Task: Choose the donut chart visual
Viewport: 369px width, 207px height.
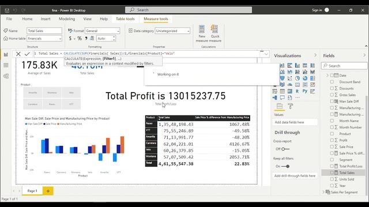Action: pyautogui.click(x=305, y=78)
